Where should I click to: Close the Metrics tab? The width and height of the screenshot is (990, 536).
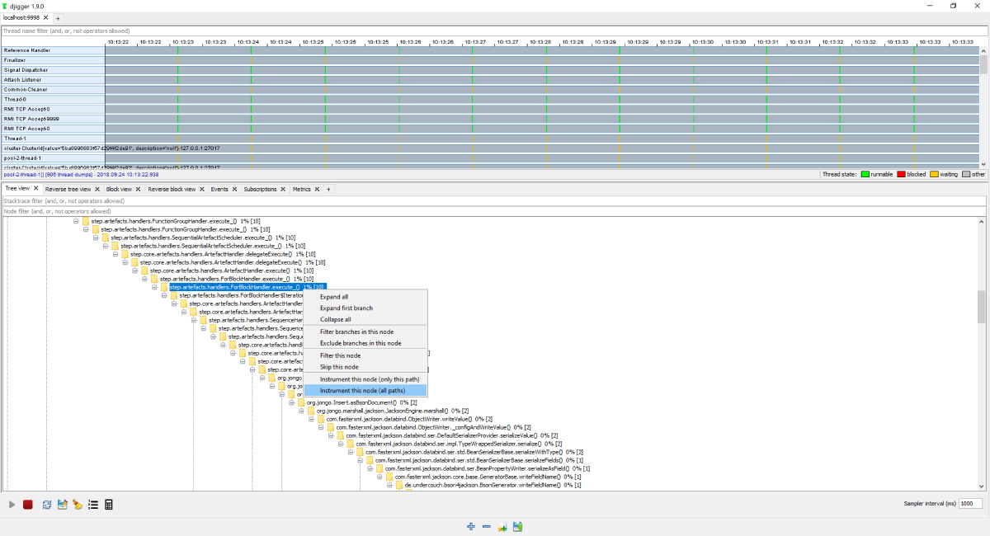coord(317,189)
